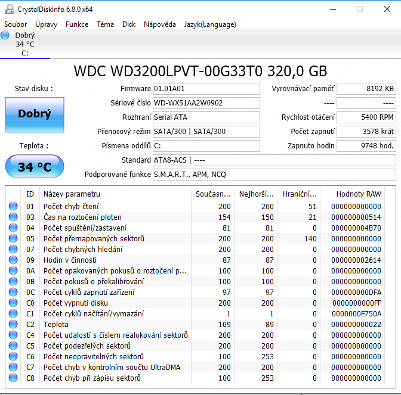This screenshot has height=395, width=401.
Task: Click the Rozhraní field Serial ATA
Action: [206, 117]
